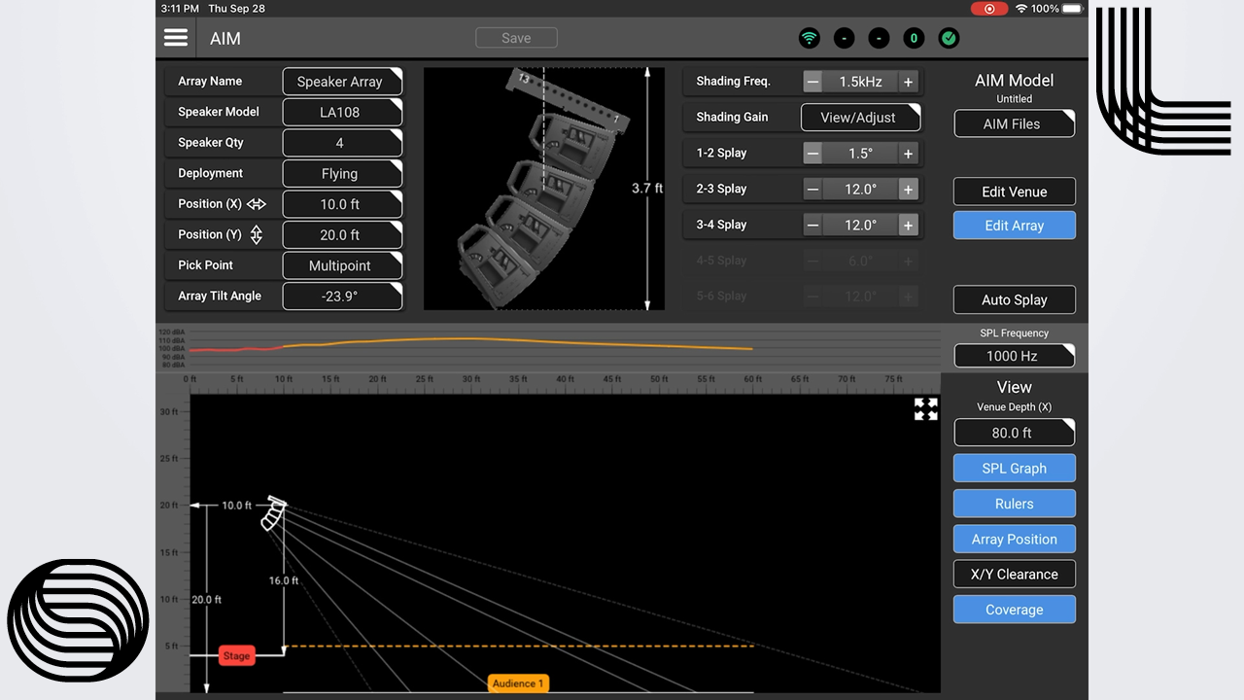This screenshot has height=700, width=1244.
Task: Open the Speaker Model LA108 dropdown
Action: point(341,113)
